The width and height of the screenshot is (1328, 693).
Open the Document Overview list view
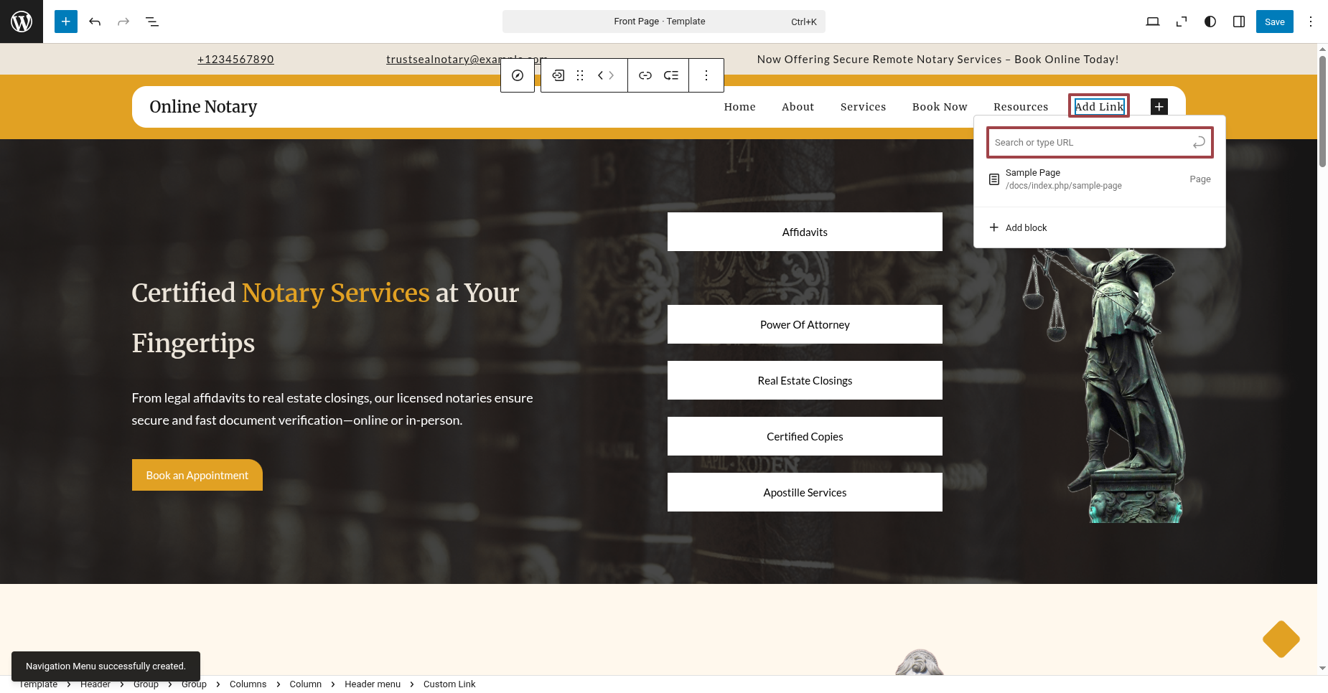click(x=152, y=22)
